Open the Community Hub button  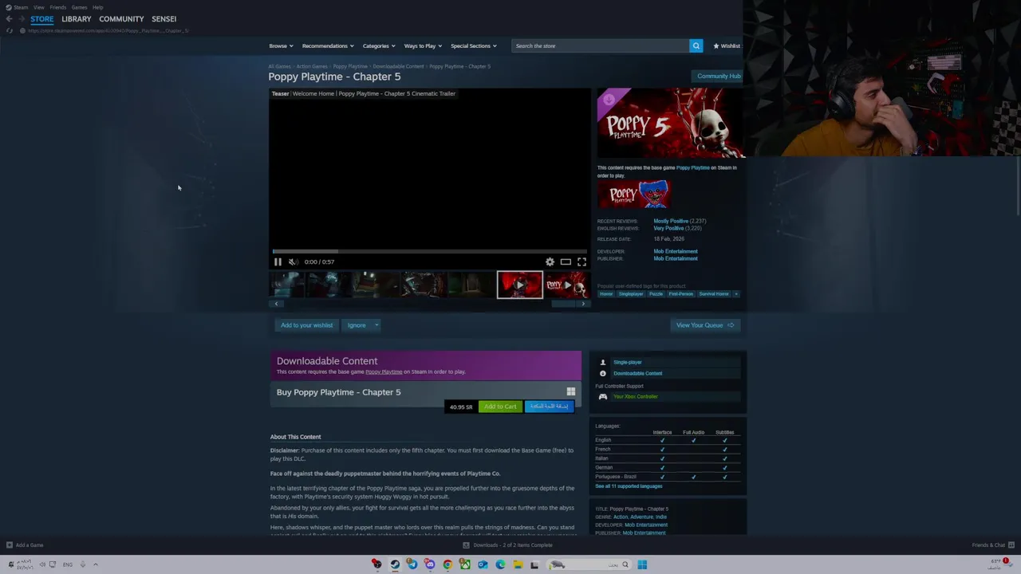pos(719,76)
